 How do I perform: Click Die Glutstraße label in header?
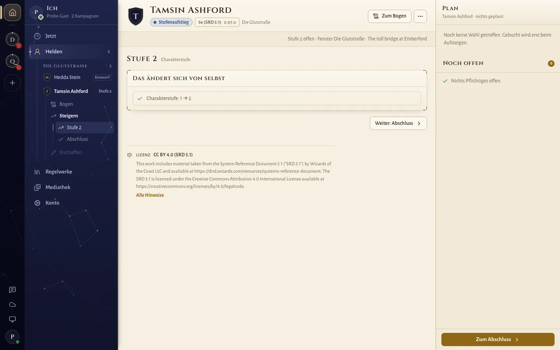pos(256,22)
